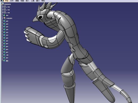Select the 几何图形集.1 tree label

(9, 18)
